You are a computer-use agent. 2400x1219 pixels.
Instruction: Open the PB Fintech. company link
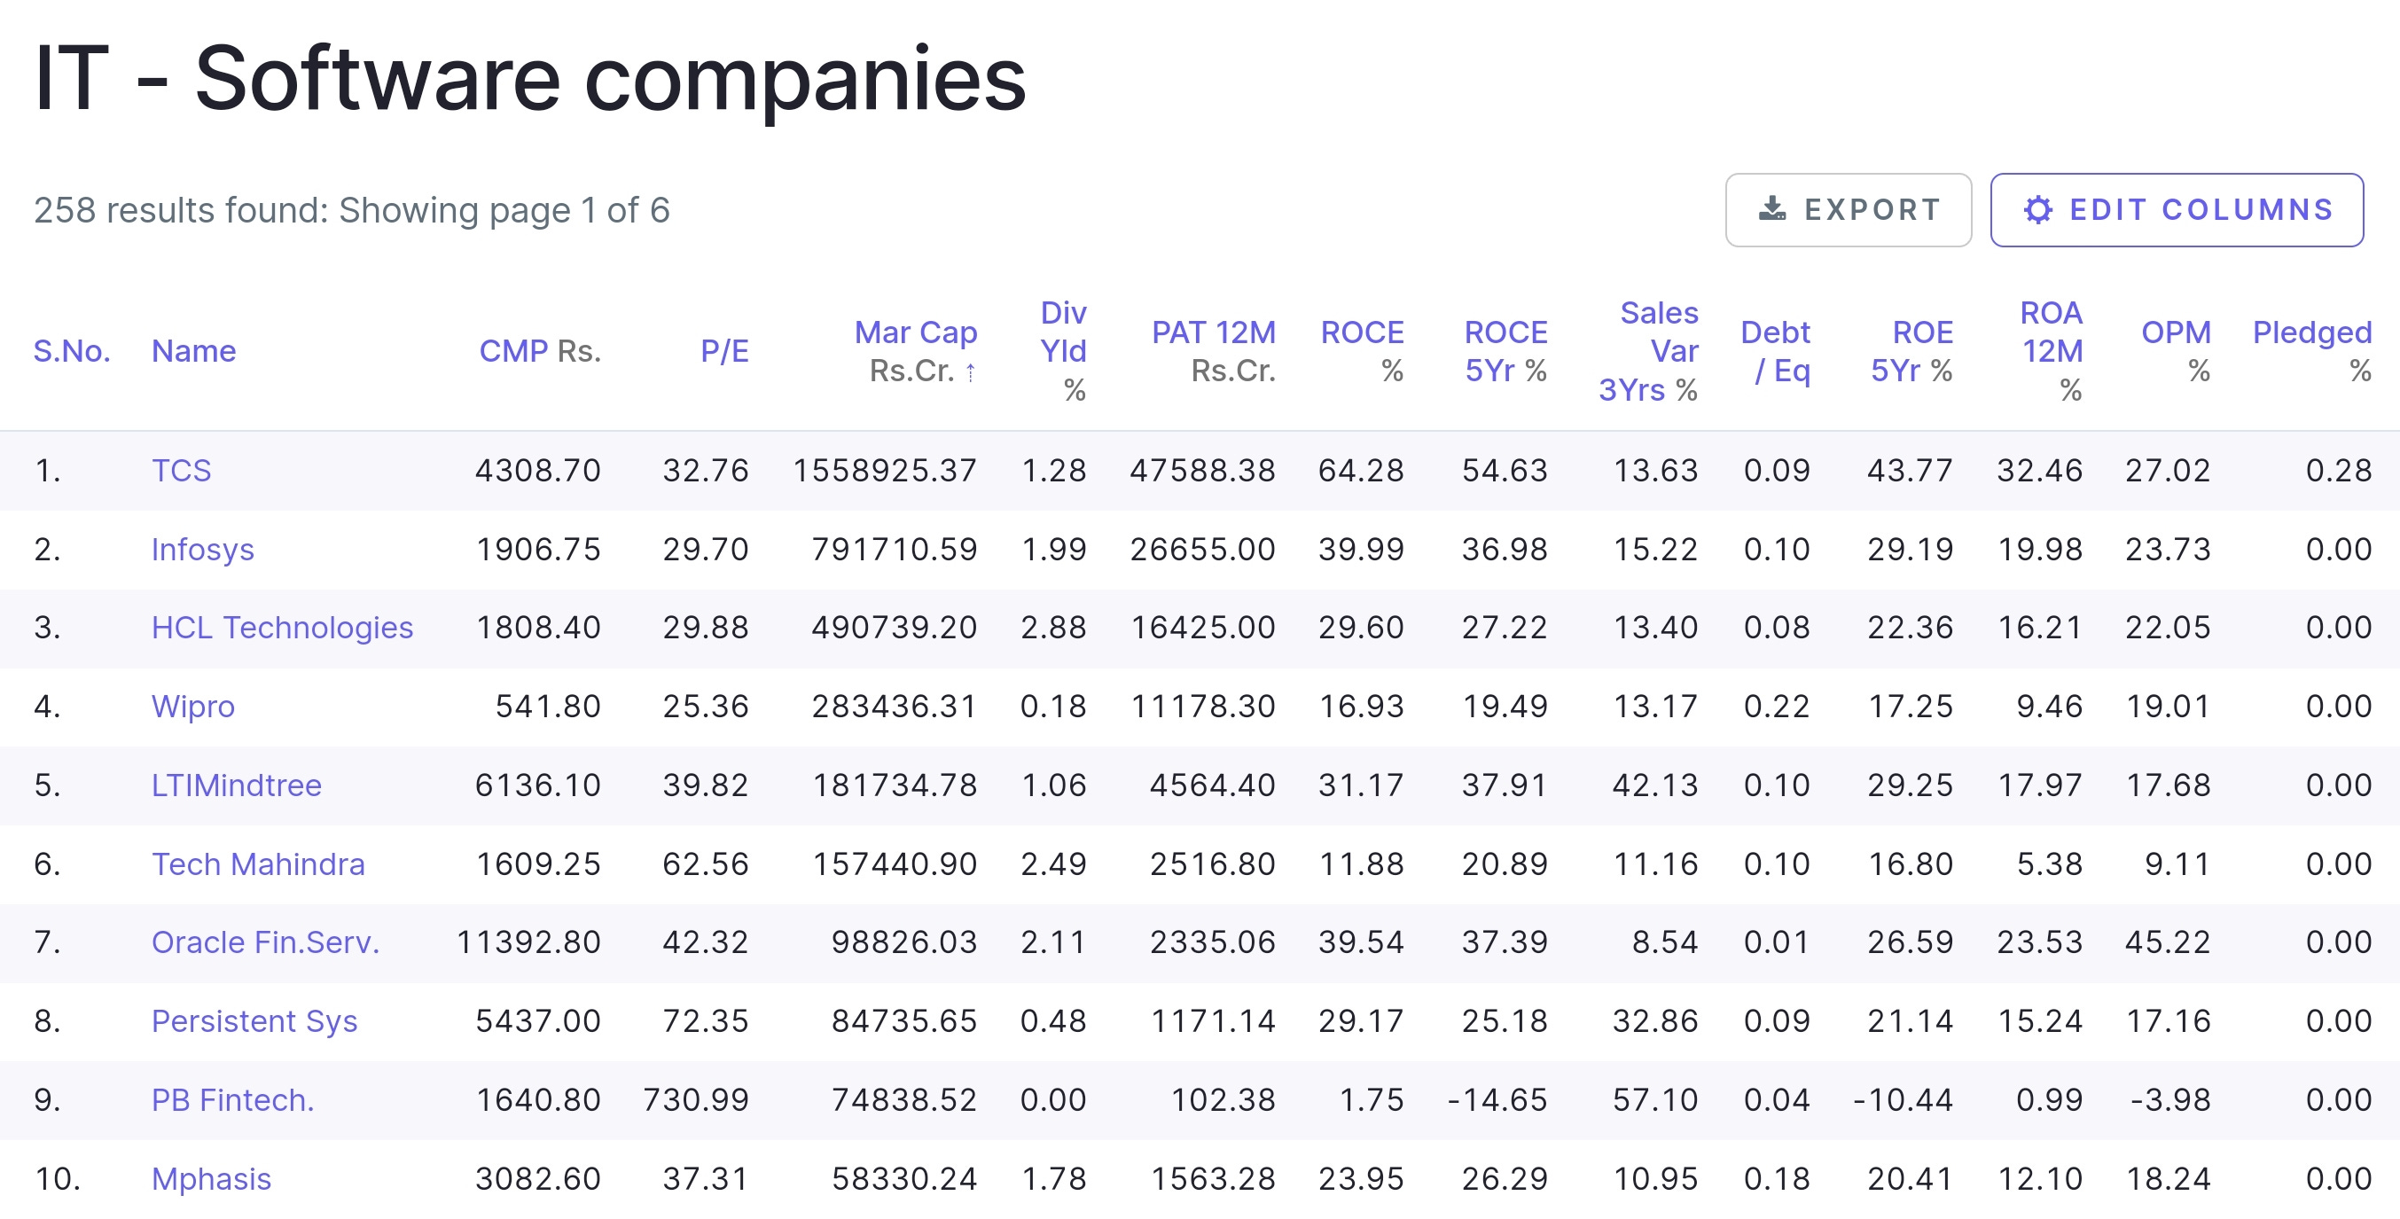pos(233,1099)
